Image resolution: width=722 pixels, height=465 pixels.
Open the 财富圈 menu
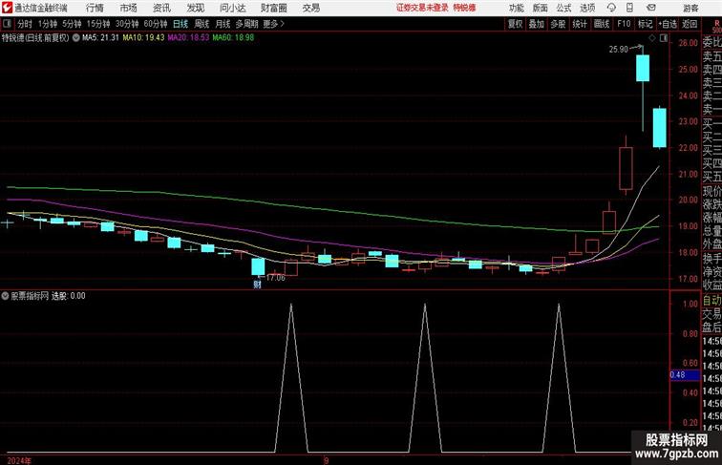point(273,8)
